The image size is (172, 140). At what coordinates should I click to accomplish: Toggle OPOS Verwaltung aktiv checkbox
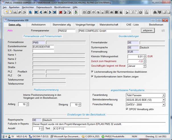tap(127, 109)
